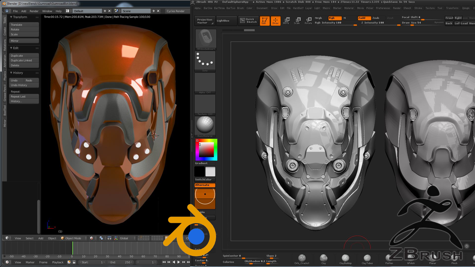
Task: Pick a color in the ZBrush color picker
Action: (x=206, y=149)
